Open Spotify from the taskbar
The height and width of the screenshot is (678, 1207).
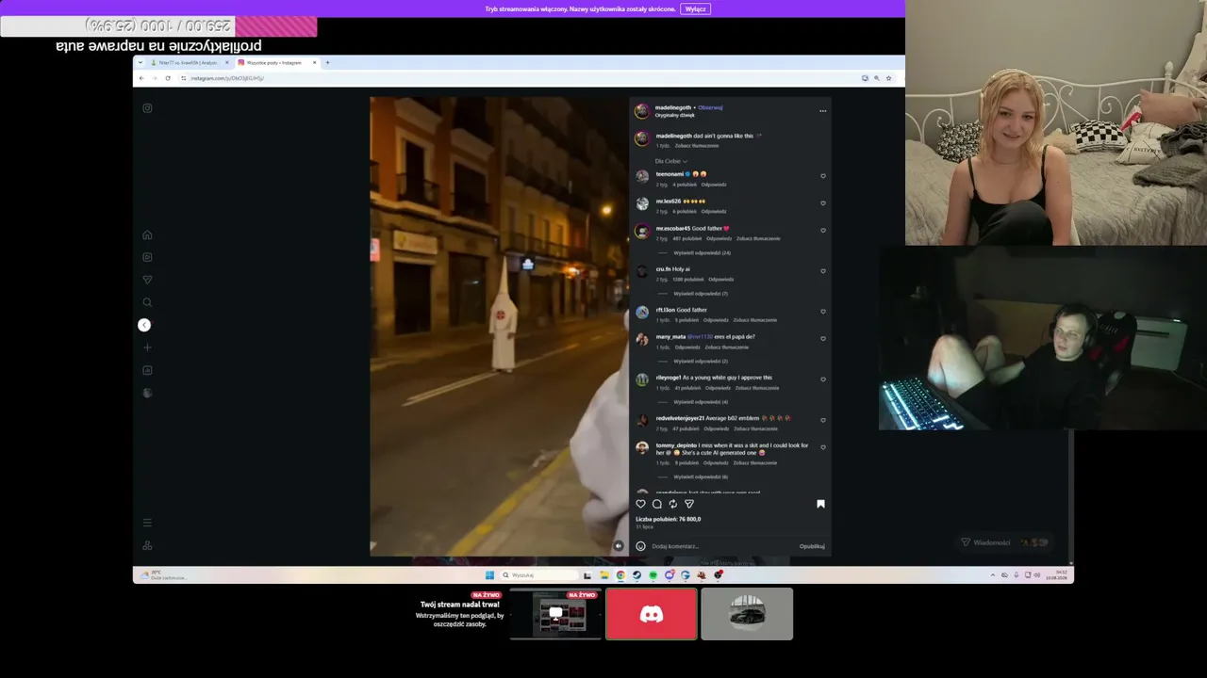click(x=653, y=575)
